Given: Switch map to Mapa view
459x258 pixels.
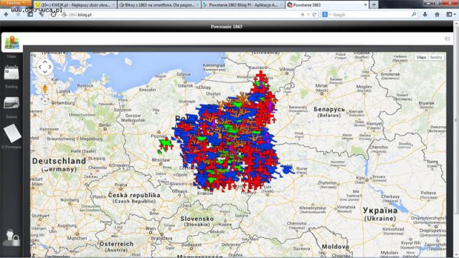Looking at the screenshot, I should tap(421, 57).
